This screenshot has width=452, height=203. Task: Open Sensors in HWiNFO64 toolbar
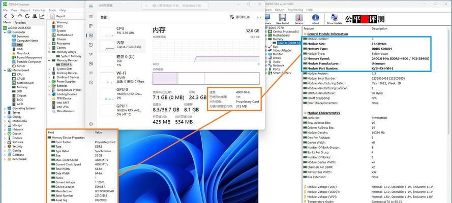click(x=299, y=19)
